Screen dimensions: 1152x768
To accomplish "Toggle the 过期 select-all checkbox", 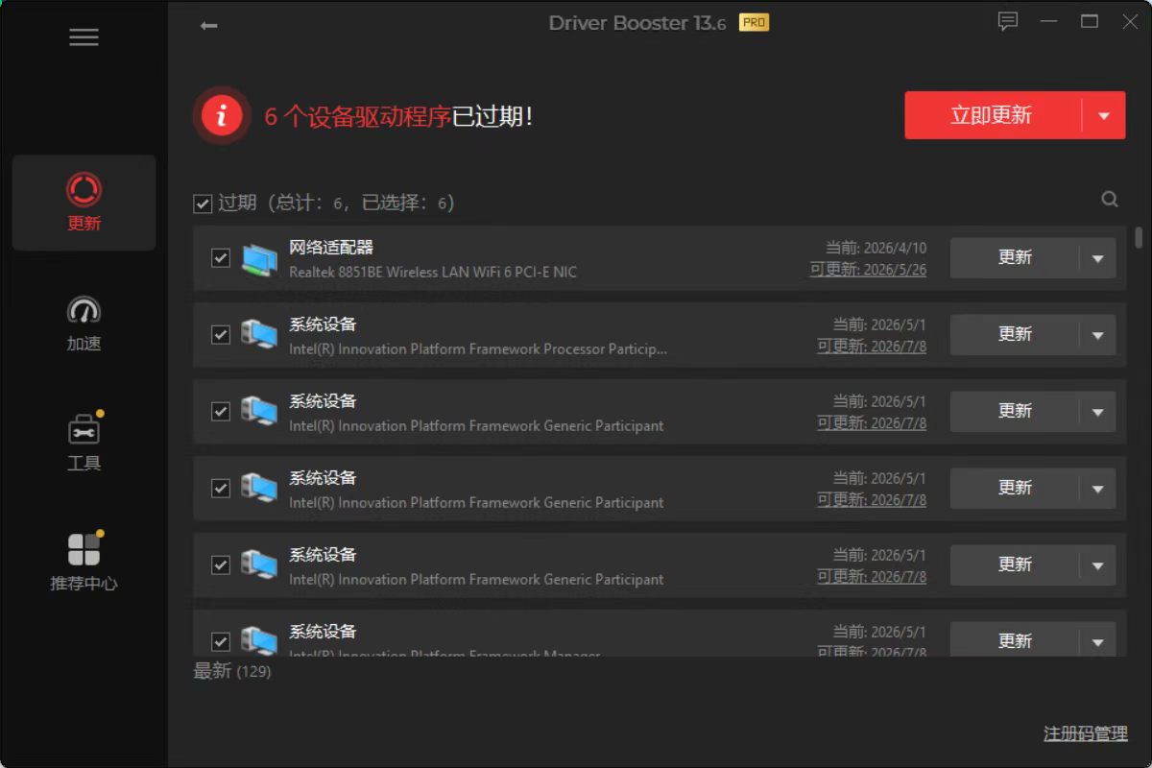I will [x=203, y=204].
